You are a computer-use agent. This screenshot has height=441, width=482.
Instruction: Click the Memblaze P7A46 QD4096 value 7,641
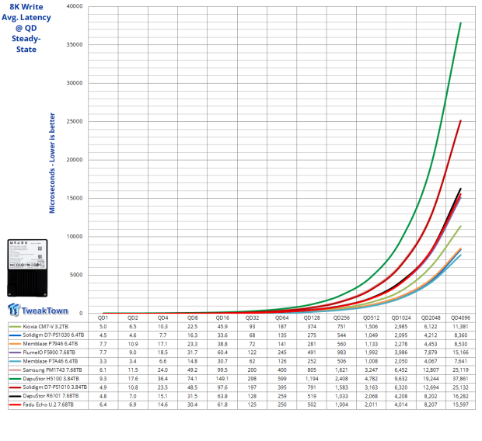click(460, 361)
